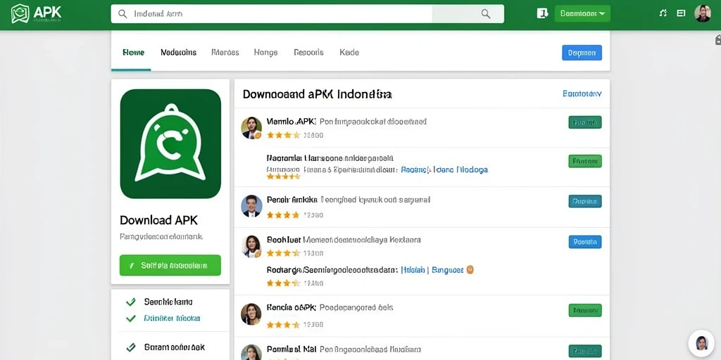Click the star rating in the Seohluet row
This screenshot has width=721, height=360.
click(283, 253)
